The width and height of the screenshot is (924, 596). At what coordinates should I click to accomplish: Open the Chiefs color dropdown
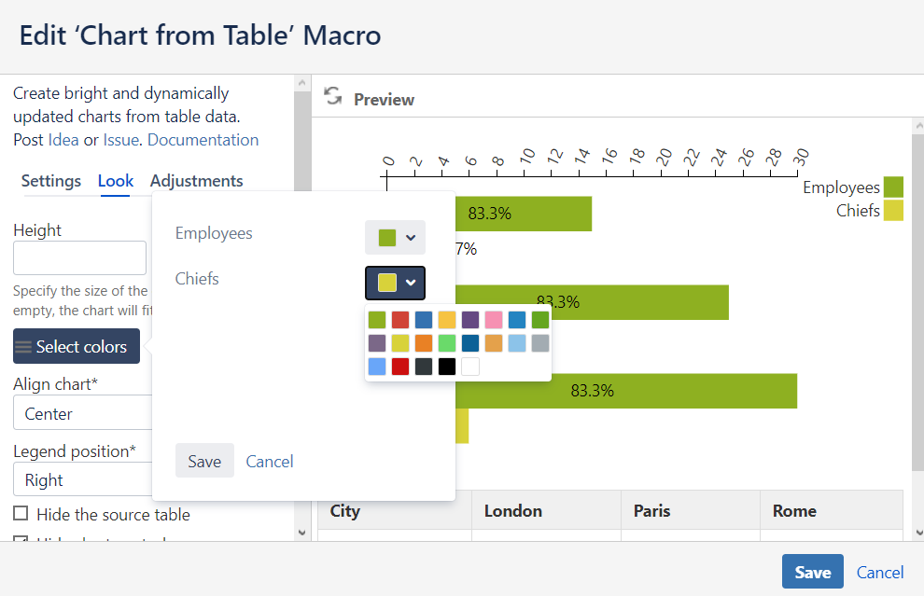click(x=395, y=283)
